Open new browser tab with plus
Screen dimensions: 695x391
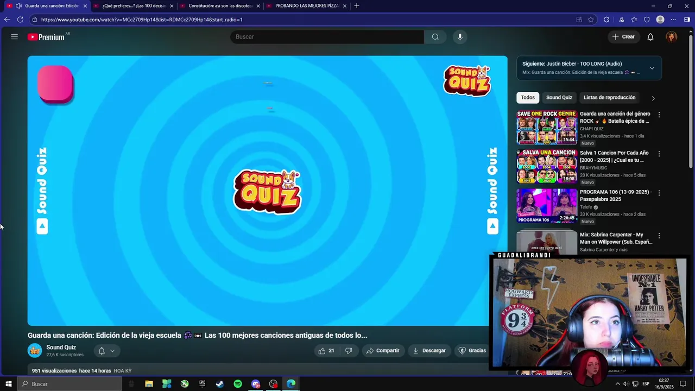click(357, 6)
